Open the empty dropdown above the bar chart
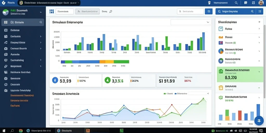Viewport: 266px width, 133px height. coord(191,22)
